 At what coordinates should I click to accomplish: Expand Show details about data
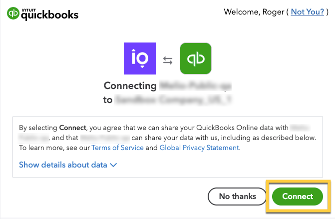(63, 164)
